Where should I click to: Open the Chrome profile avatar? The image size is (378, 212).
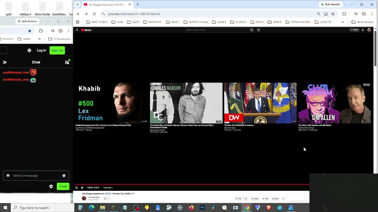364,14
